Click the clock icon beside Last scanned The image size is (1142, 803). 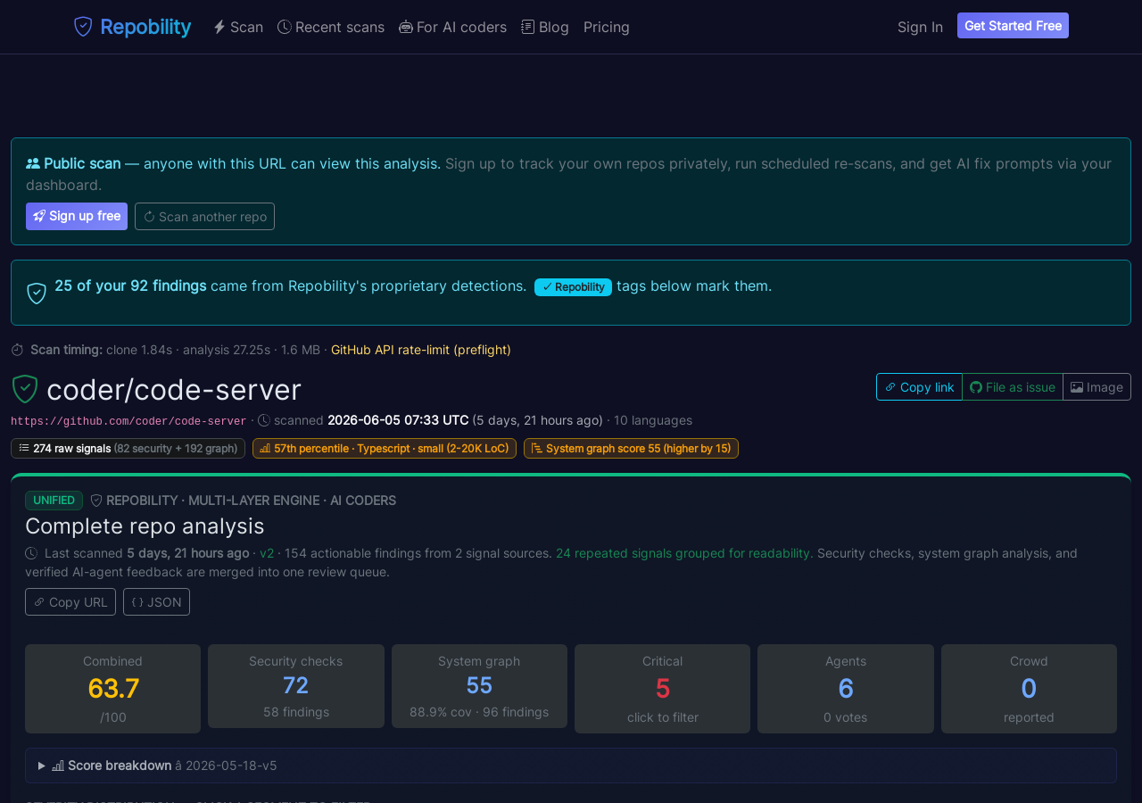[x=31, y=553]
